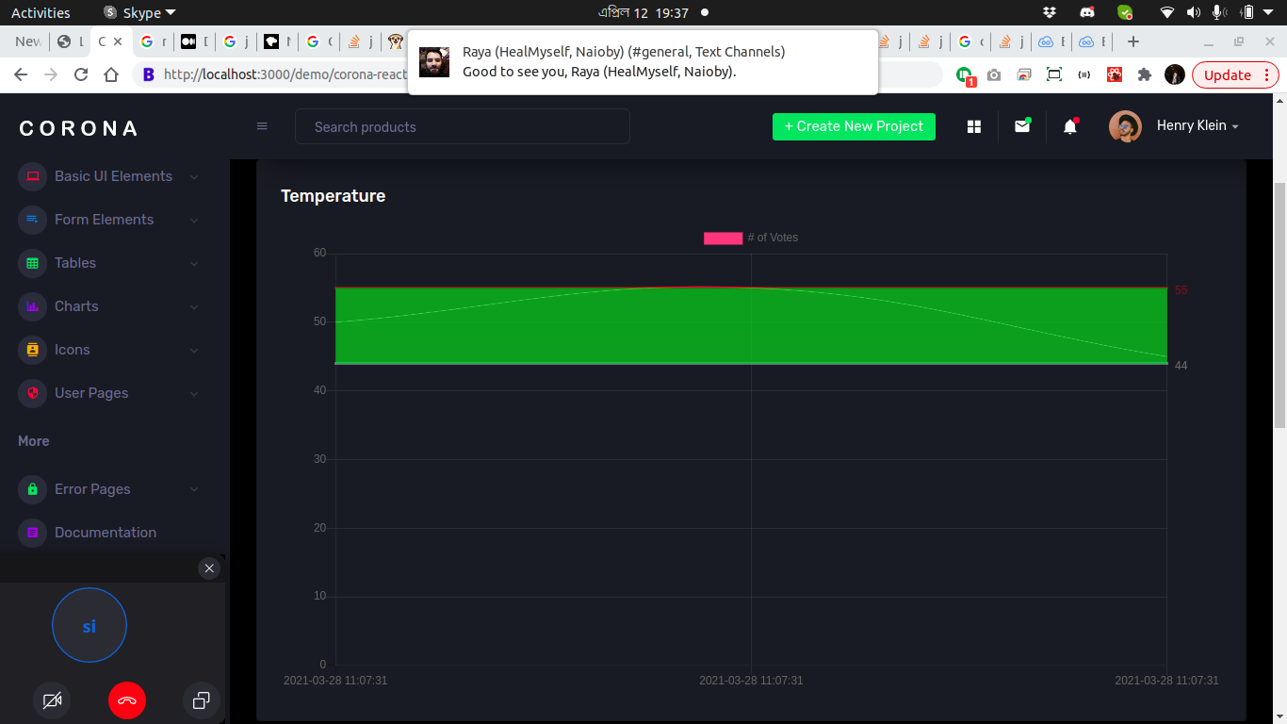The image size is (1287, 724).
Task: Click the pink legend color swatch
Action: [723, 239]
